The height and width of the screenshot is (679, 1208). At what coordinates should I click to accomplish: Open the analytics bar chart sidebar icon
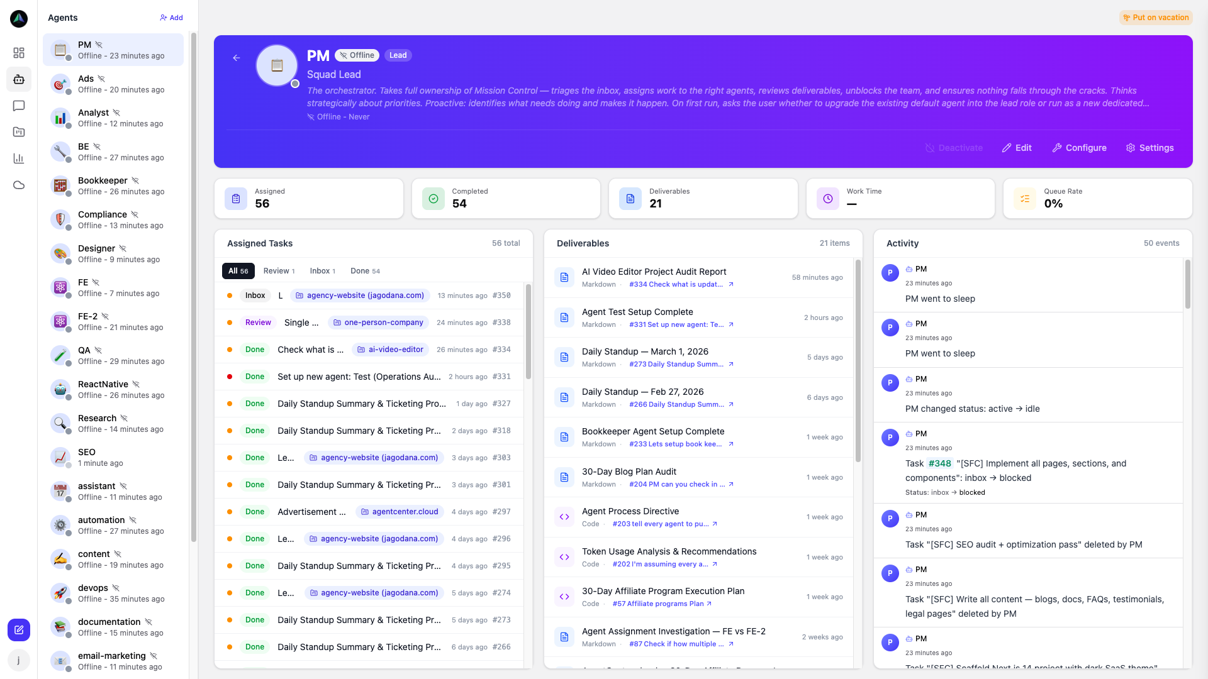pos(19,158)
